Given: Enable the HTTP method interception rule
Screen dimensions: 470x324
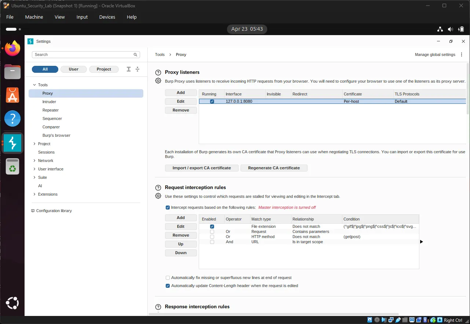Looking at the screenshot, I should [212, 236].
